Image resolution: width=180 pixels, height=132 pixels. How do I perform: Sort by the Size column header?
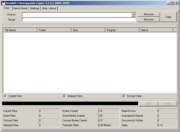[88, 30]
